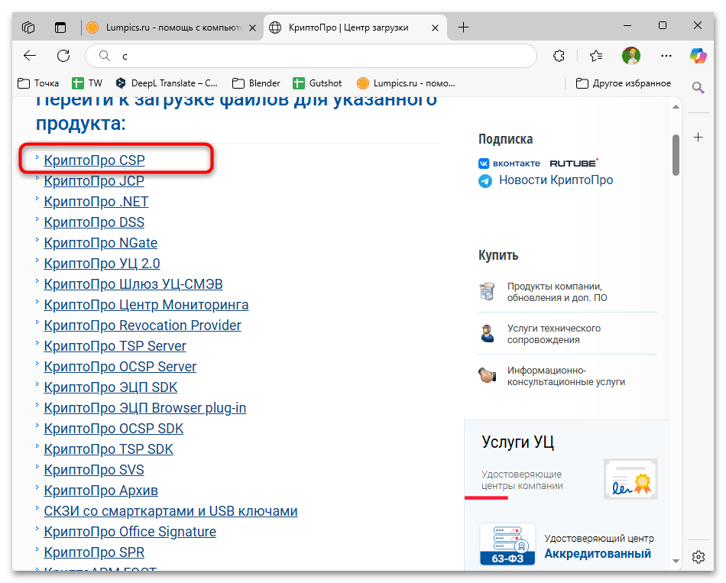The width and height of the screenshot is (726, 583).
Task: Open the КриптоПро TSP SDK link
Action: (x=109, y=449)
